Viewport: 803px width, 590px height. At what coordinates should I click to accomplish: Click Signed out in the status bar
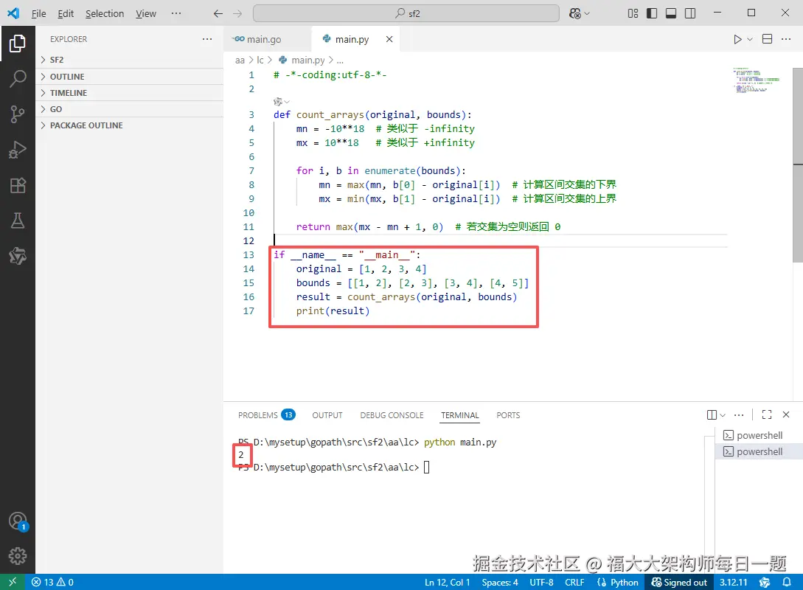click(x=678, y=583)
